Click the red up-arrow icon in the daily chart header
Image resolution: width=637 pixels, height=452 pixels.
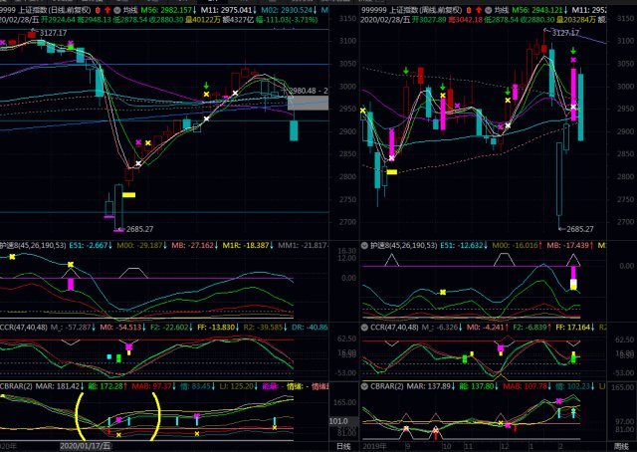(107, 10)
